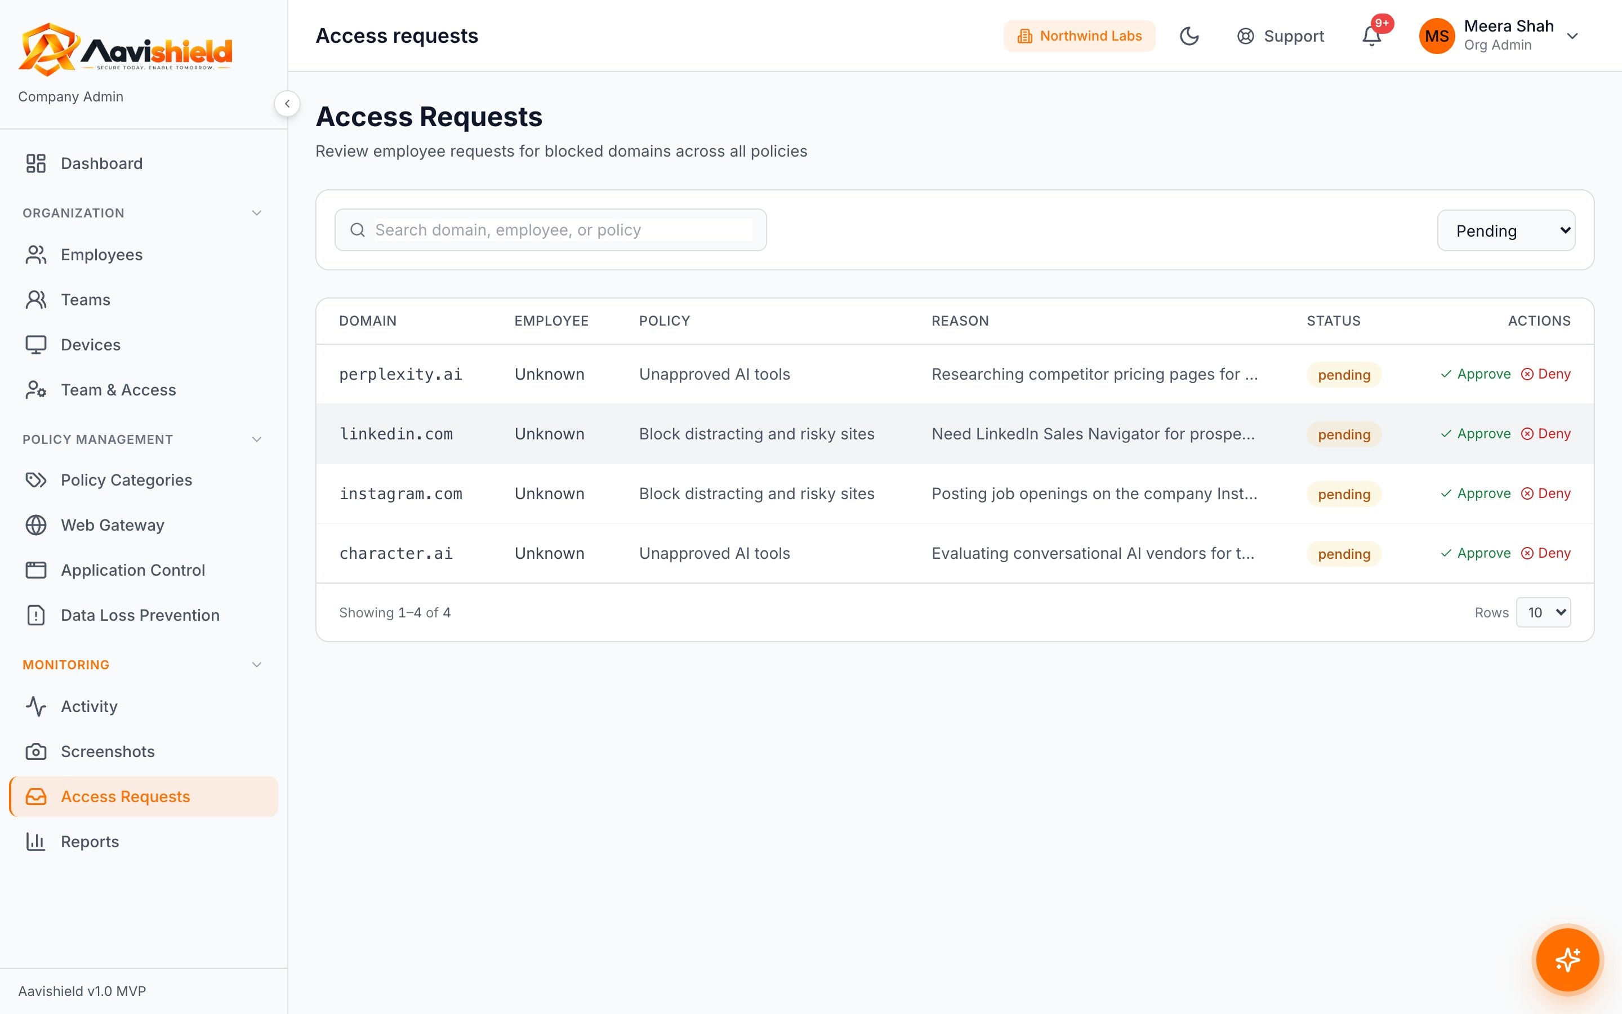
Task: Click the MS user avatar
Action: pyautogui.click(x=1436, y=36)
